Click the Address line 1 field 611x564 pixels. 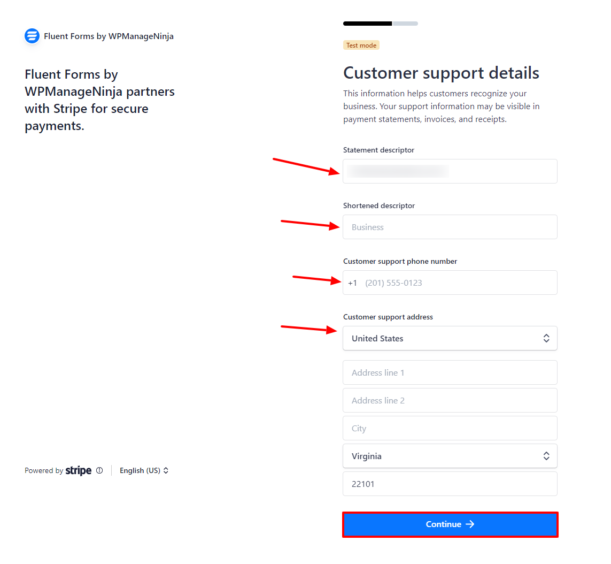tap(450, 372)
